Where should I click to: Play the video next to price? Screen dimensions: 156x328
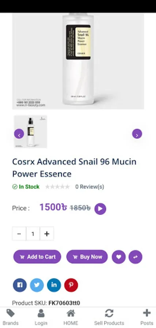pyautogui.click(x=100, y=209)
